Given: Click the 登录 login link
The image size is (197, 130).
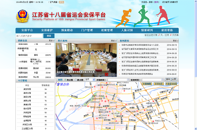Looking at the screenshot, I should (x=156, y=2).
